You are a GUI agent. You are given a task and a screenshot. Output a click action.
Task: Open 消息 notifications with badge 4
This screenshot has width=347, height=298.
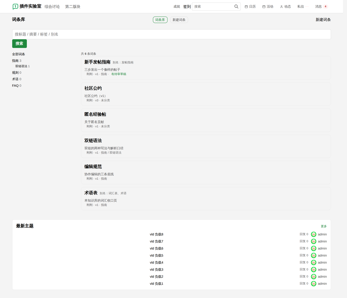322,7
